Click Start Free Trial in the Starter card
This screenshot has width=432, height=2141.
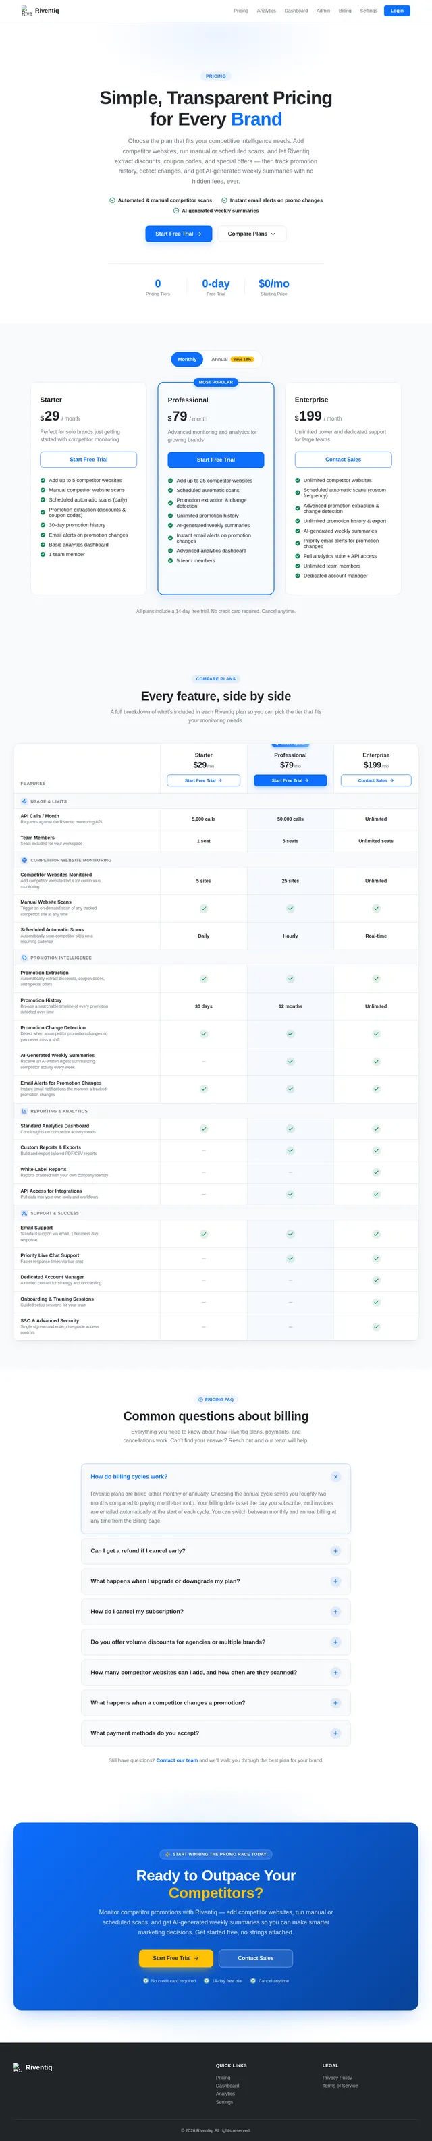coord(88,460)
